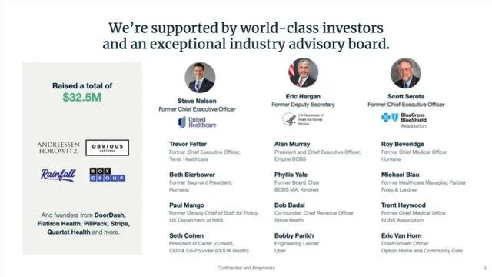Click the Alan Murray advisor name
The image size is (492, 277).
(292, 144)
